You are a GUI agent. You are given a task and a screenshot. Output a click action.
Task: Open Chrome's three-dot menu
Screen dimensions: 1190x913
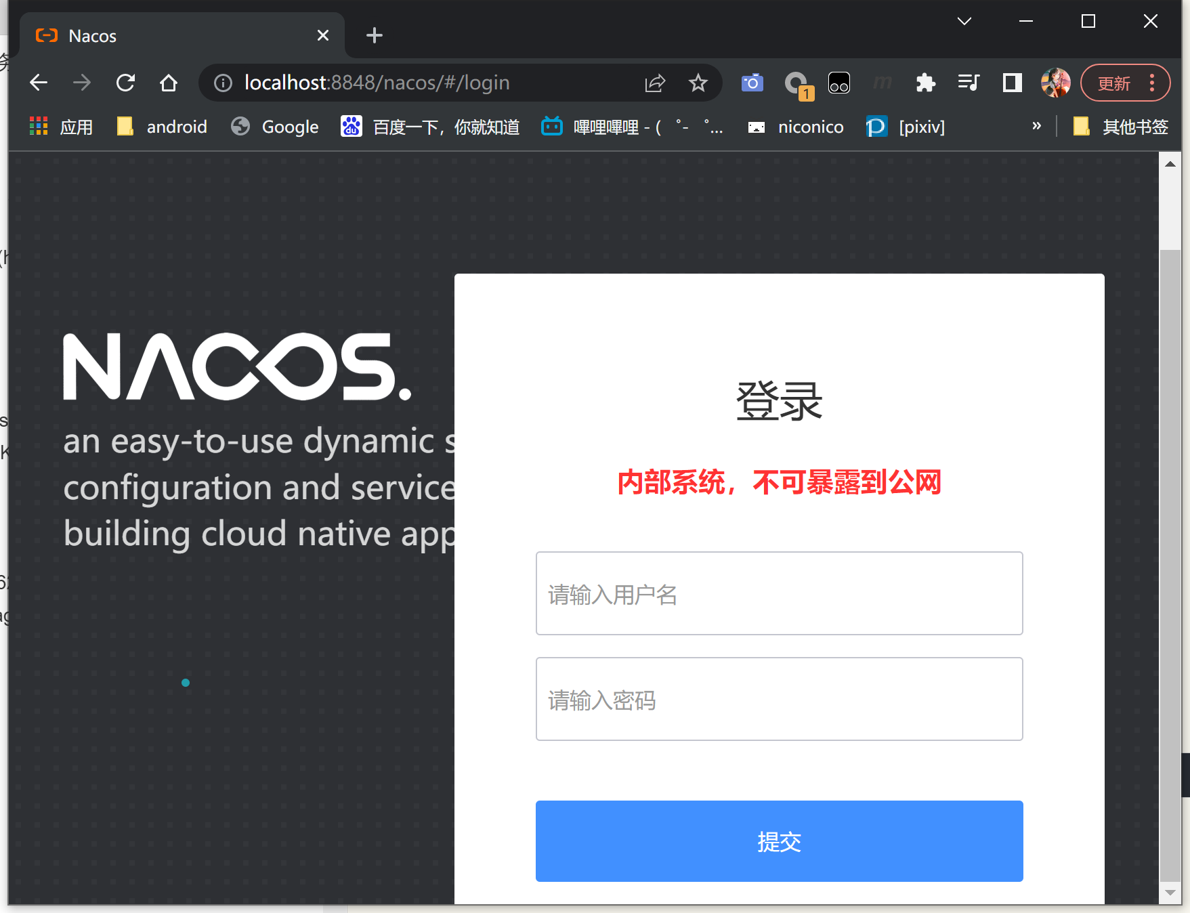tap(1152, 83)
